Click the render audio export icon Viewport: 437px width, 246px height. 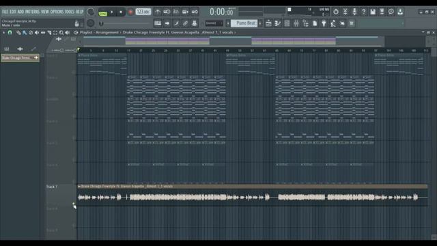[382, 12]
